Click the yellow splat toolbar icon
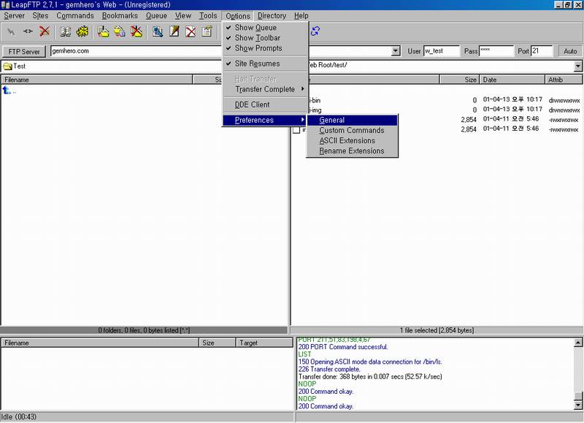The height and width of the screenshot is (423, 584). (x=82, y=31)
